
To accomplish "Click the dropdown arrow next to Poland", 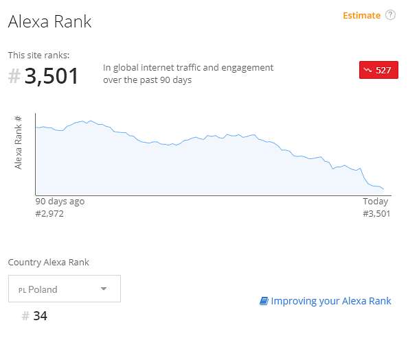I will (104, 289).
